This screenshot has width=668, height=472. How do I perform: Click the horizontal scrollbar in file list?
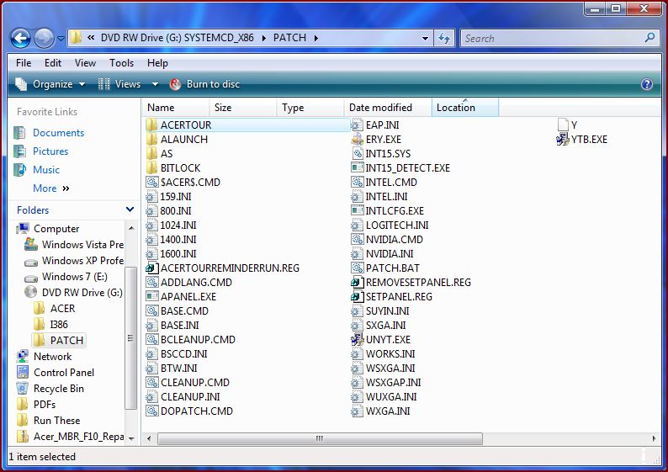pos(320,438)
